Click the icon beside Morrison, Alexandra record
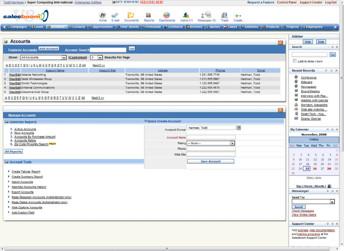Screen dimensions: 344x251 (x=296, y=104)
